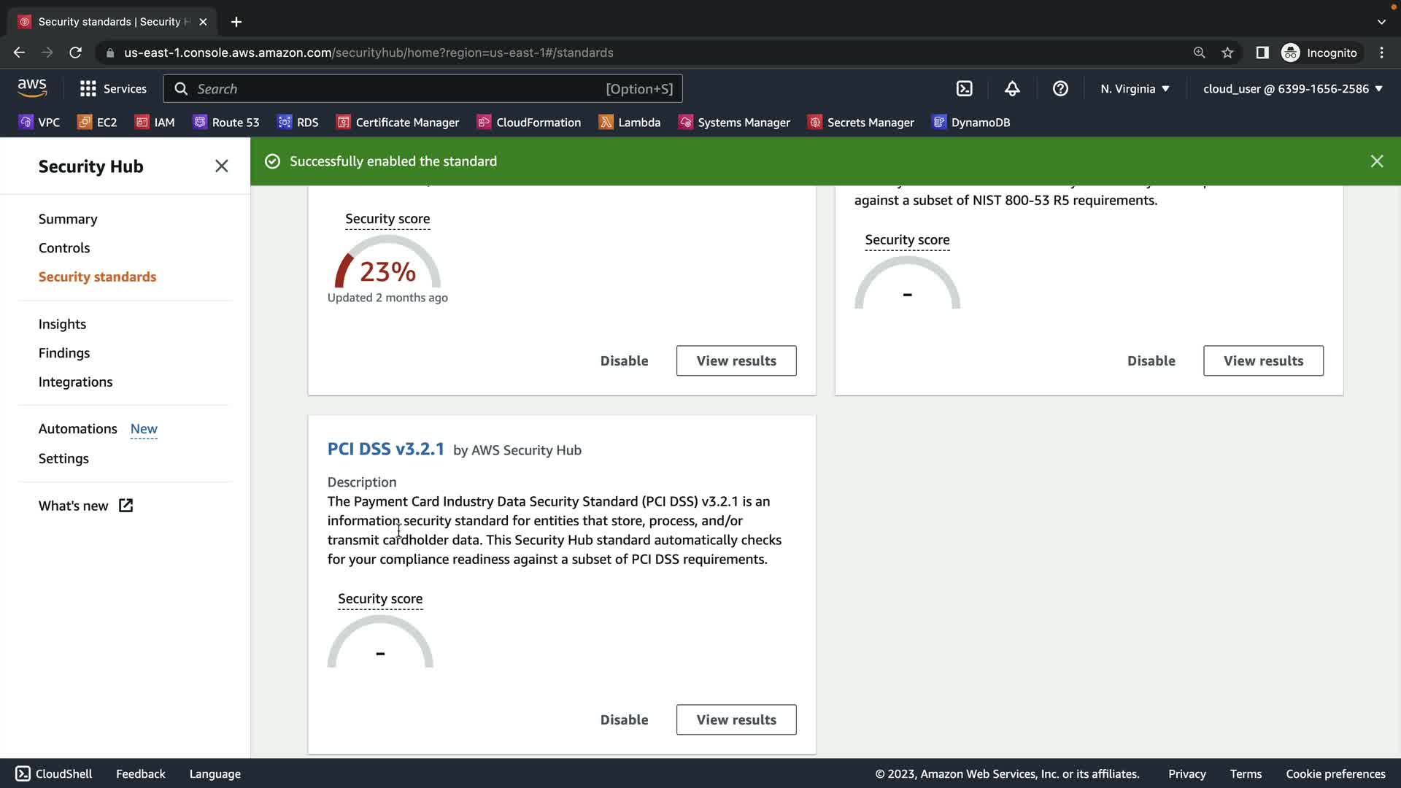The height and width of the screenshot is (788, 1401).
Task: Disable the PCI DSS v3.2.1 standard
Action: 624,719
